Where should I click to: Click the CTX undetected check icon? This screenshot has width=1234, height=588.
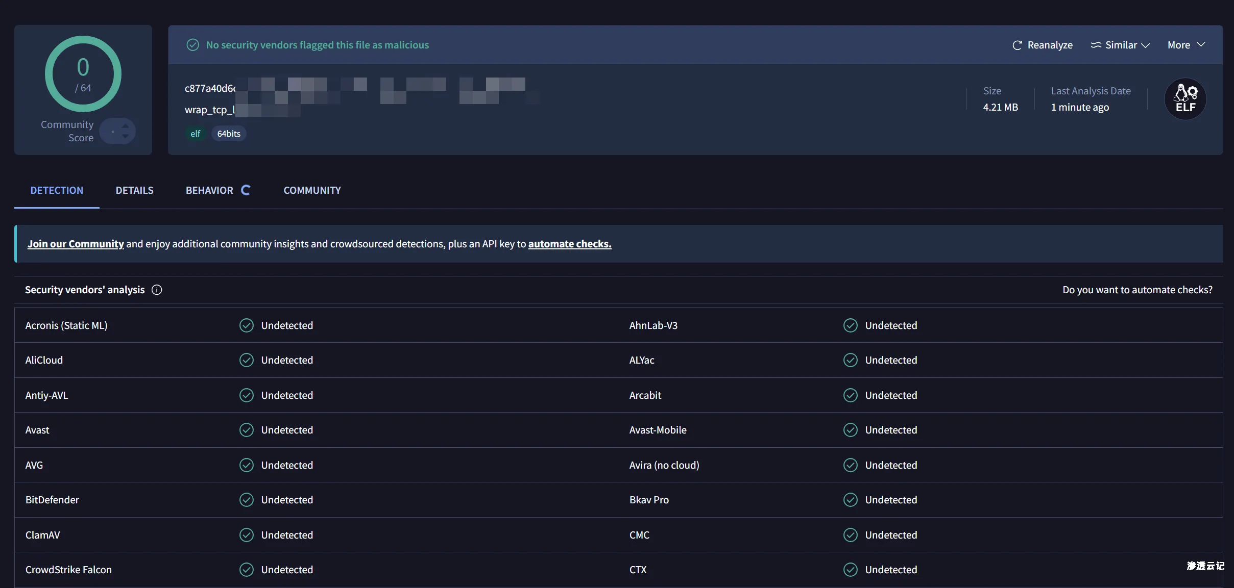point(851,570)
